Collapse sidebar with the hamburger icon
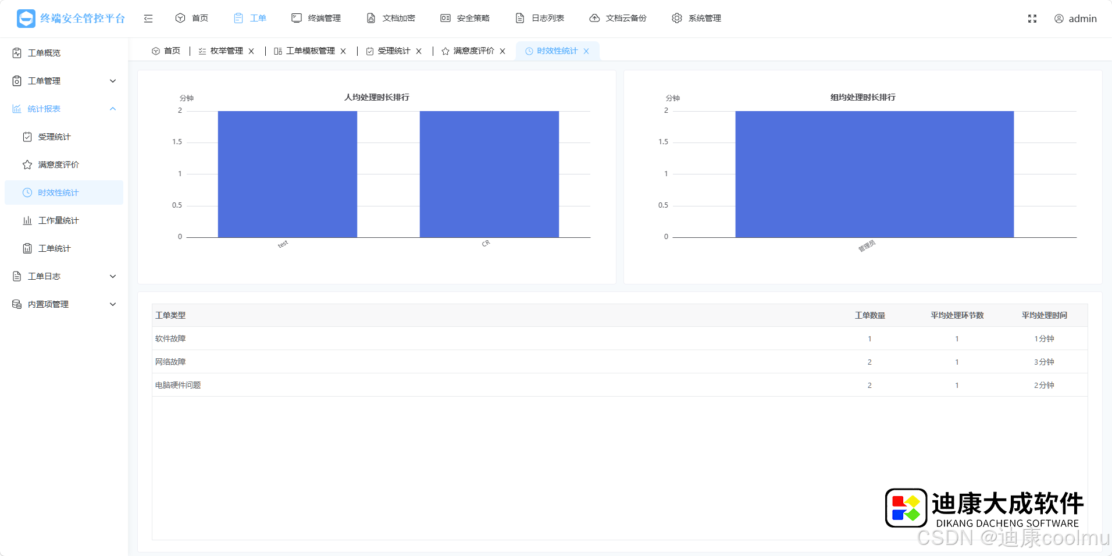This screenshot has width=1112, height=556. coord(148,19)
